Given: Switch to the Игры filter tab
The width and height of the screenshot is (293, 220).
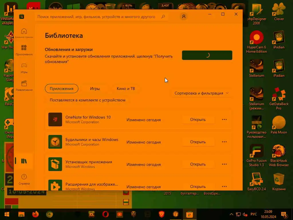Looking at the screenshot, I should [x=95, y=89].
